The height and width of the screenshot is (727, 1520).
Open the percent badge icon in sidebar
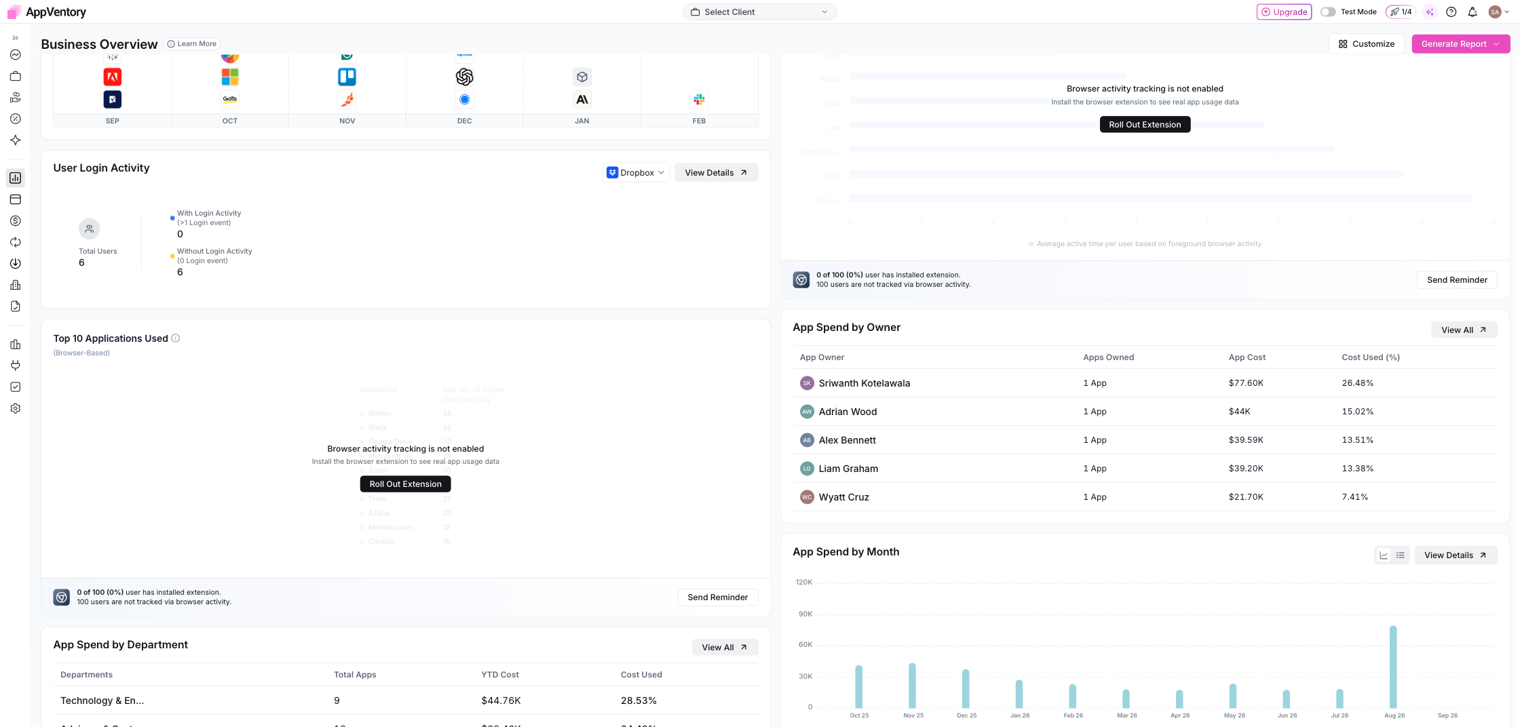pos(15,119)
